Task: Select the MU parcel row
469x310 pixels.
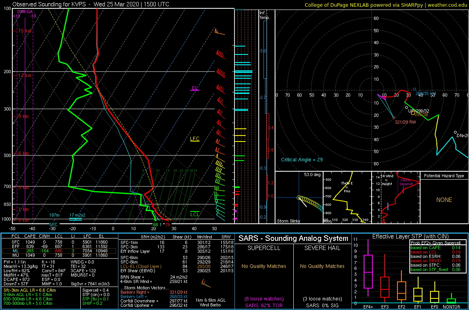Action: click(59, 256)
